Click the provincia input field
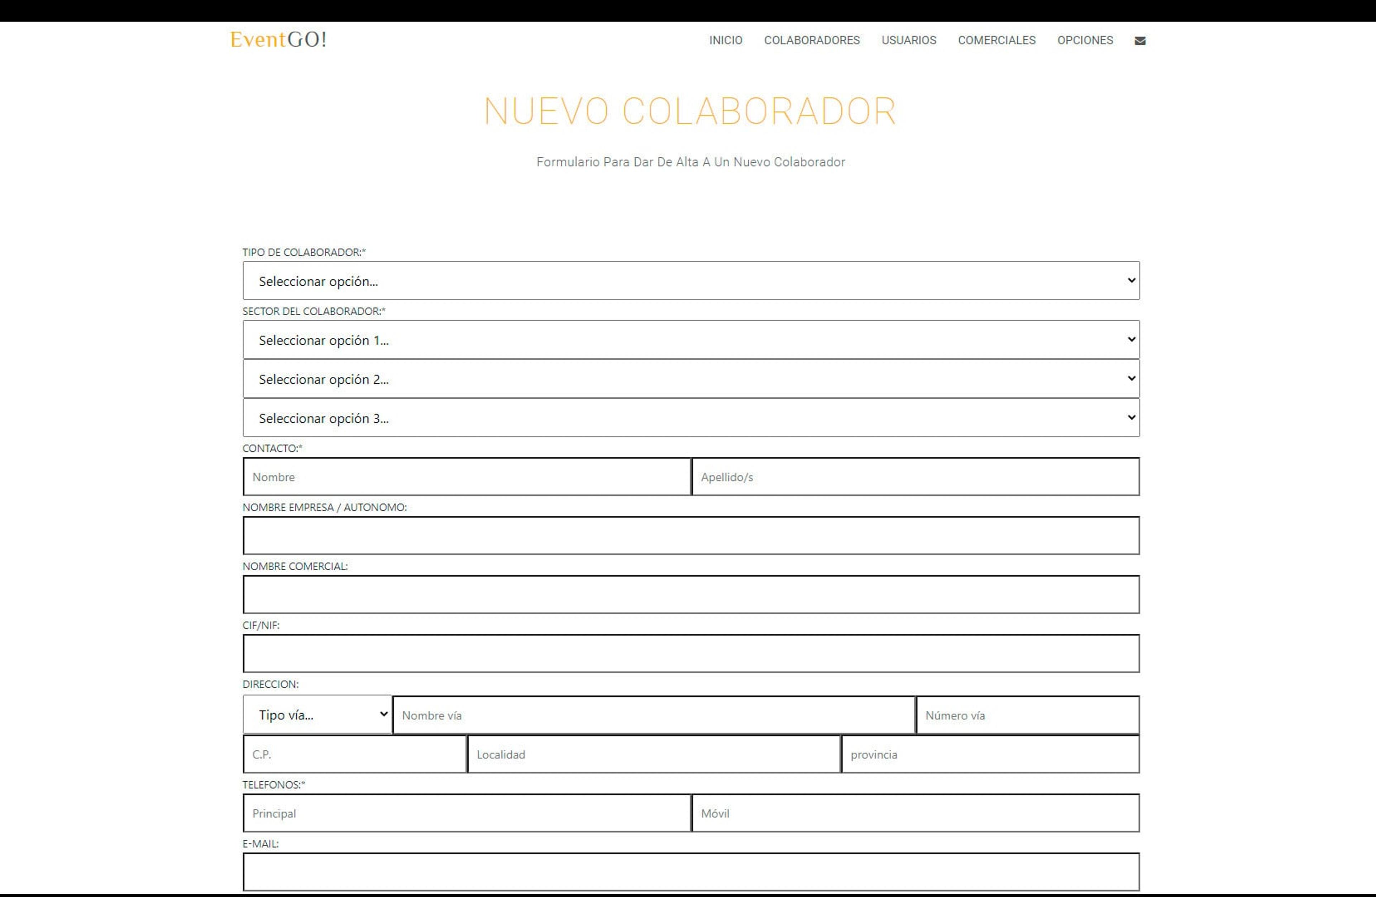The height and width of the screenshot is (897, 1376). (x=990, y=754)
